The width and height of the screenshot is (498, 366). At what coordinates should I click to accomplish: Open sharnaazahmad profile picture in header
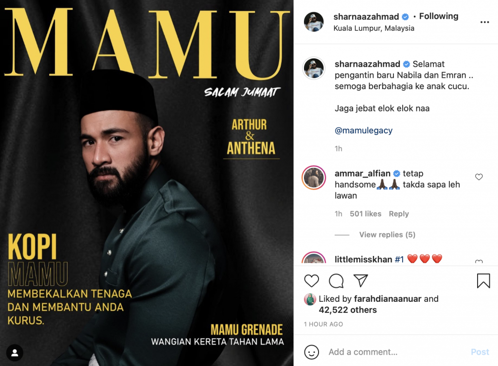[314, 22]
